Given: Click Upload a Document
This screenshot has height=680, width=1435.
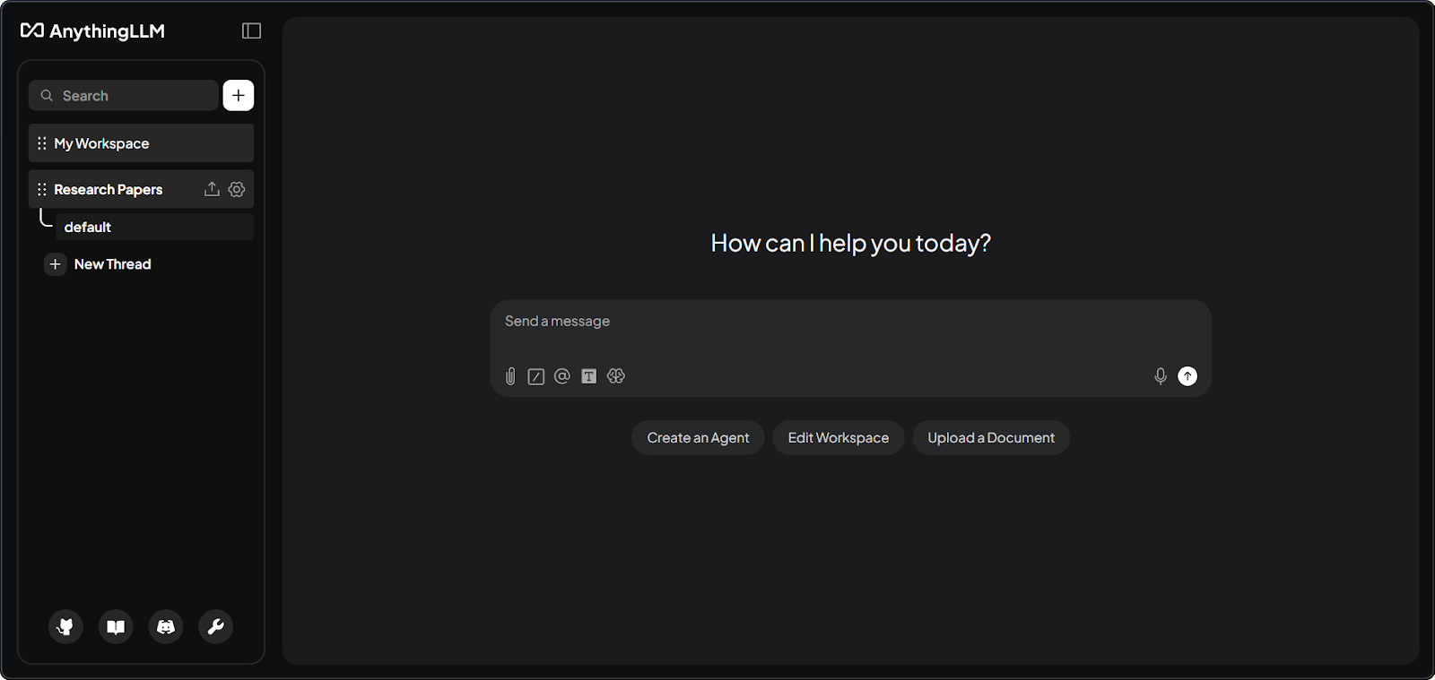Looking at the screenshot, I should [x=991, y=438].
